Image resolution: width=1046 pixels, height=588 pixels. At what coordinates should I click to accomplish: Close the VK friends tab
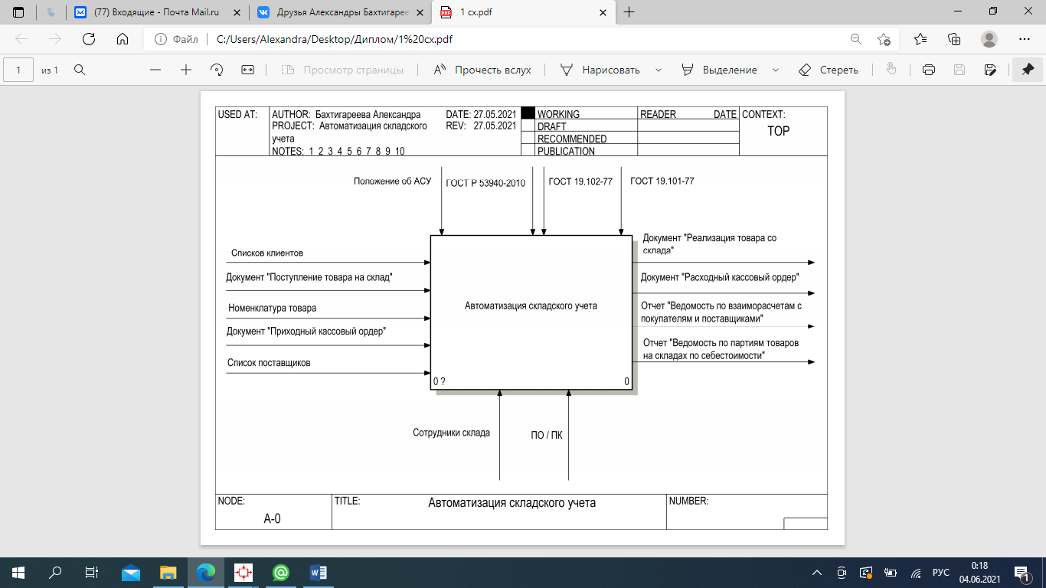(x=420, y=12)
